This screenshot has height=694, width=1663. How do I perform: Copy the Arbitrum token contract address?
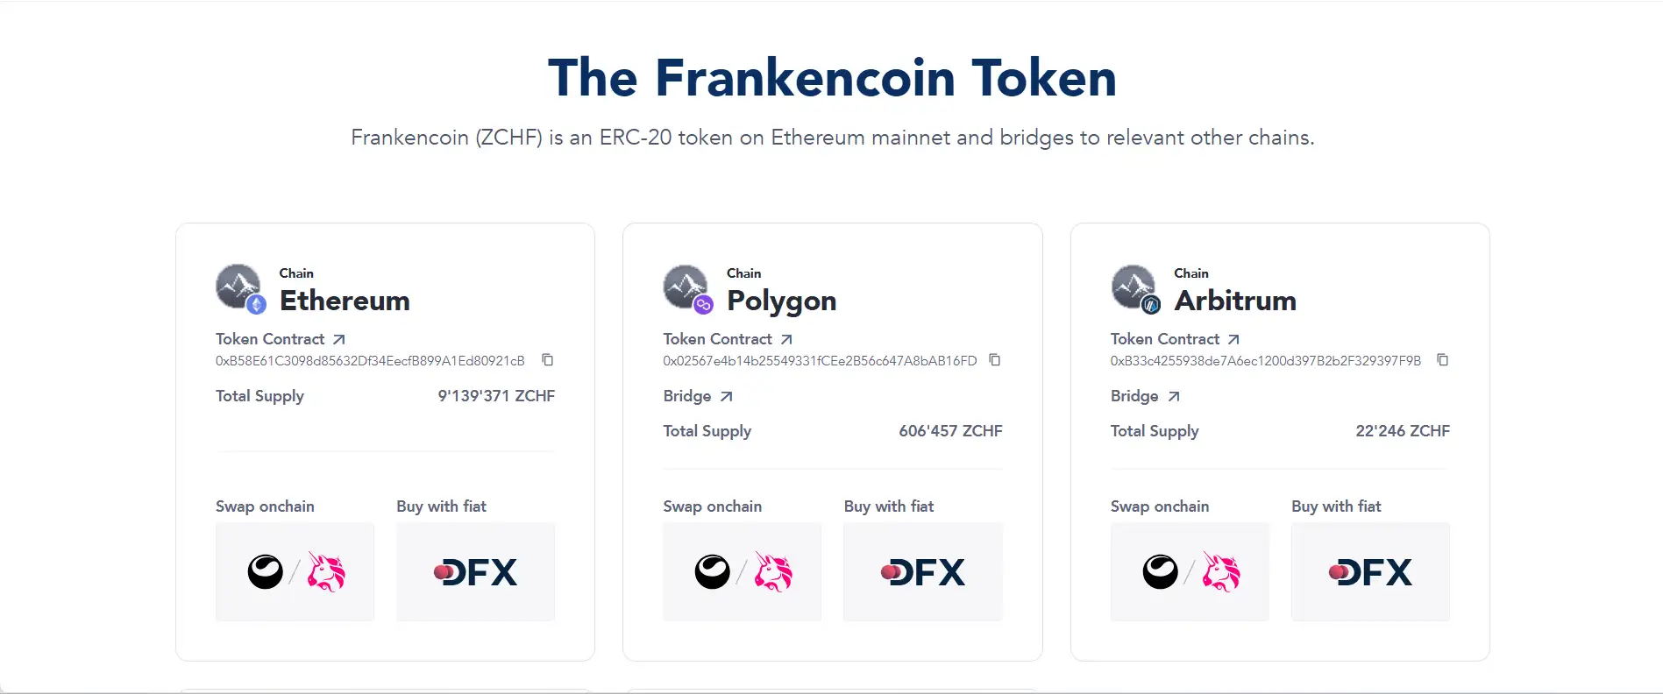coord(1442,360)
